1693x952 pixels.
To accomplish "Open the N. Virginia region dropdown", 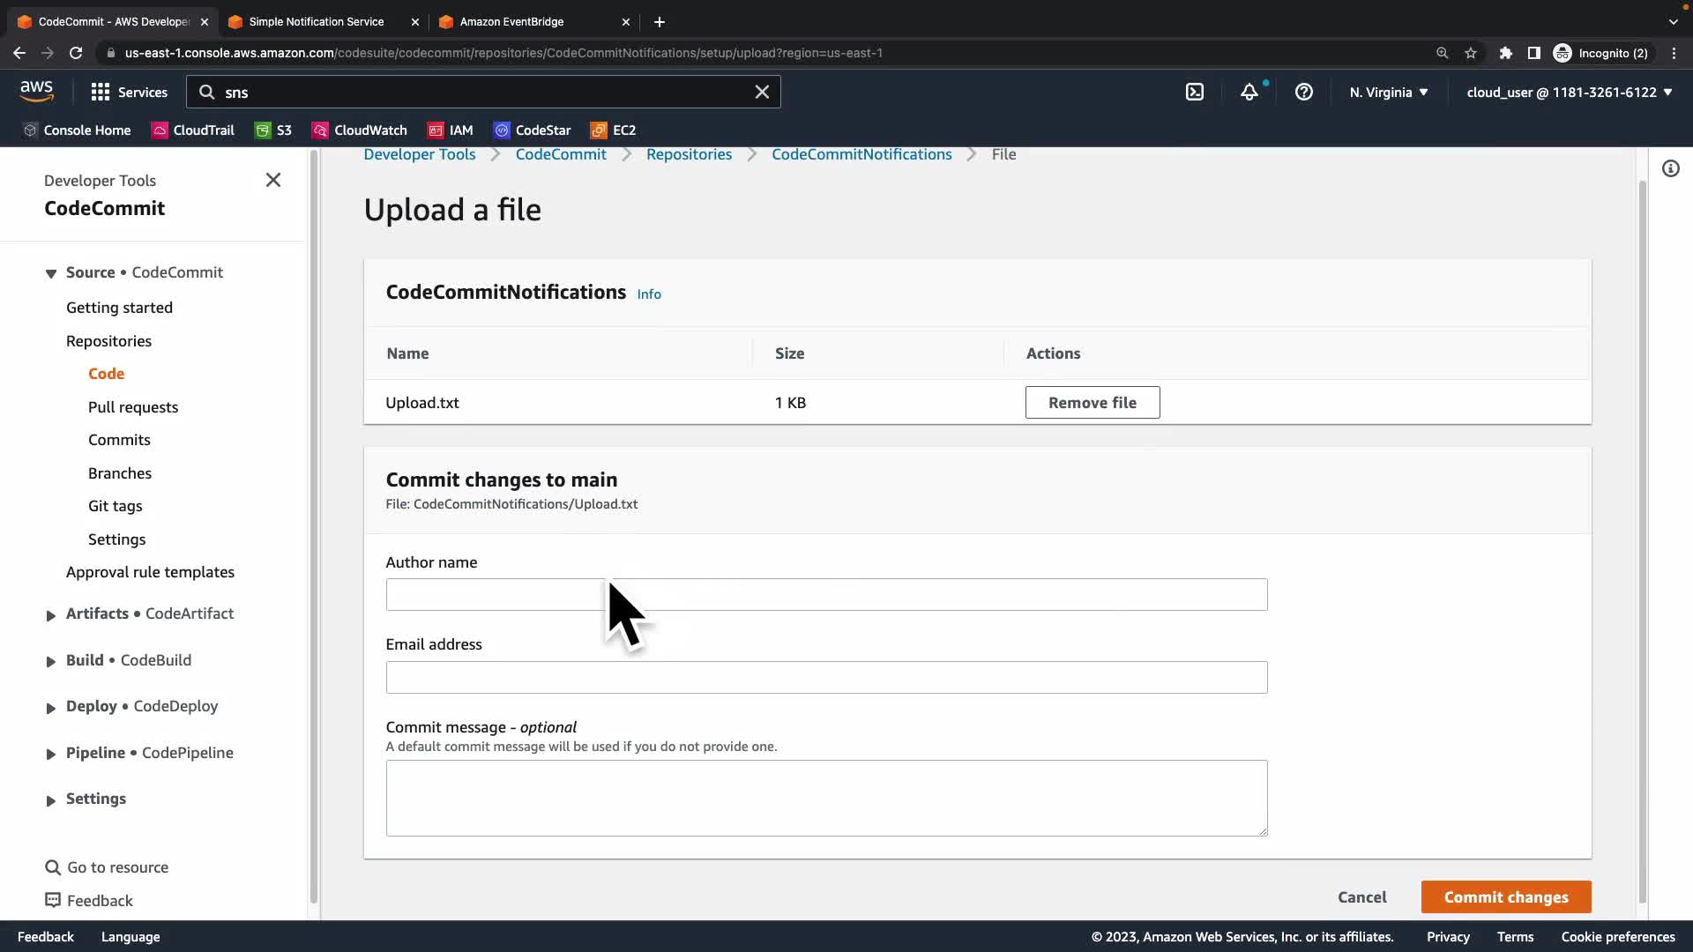I will click(x=1389, y=92).
